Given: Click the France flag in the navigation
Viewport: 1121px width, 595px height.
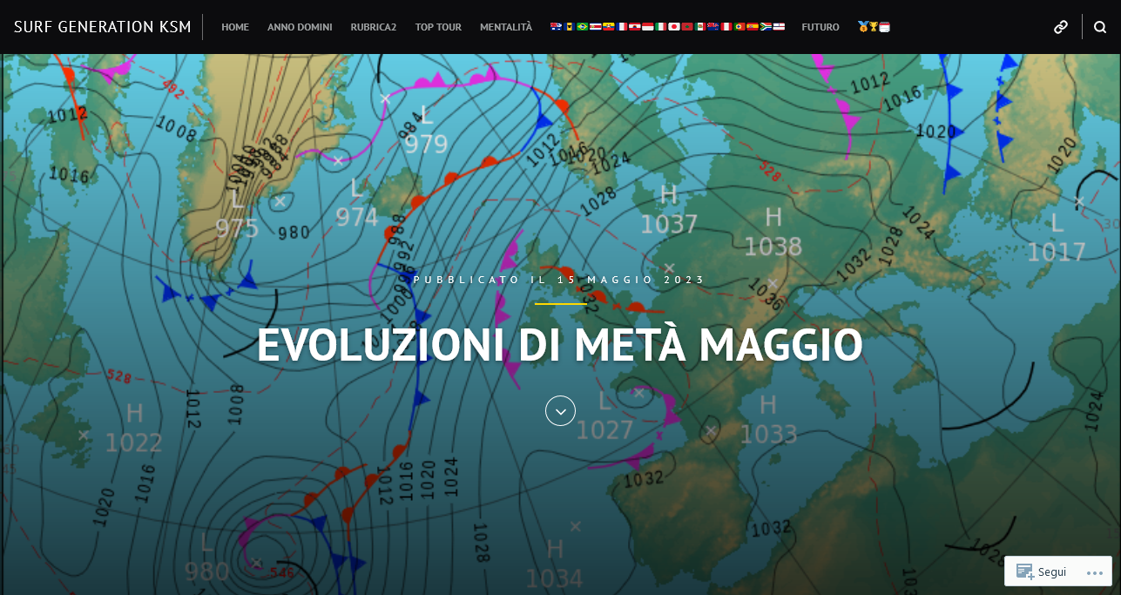Looking at the screenshot, I should [x=621, y=27].
